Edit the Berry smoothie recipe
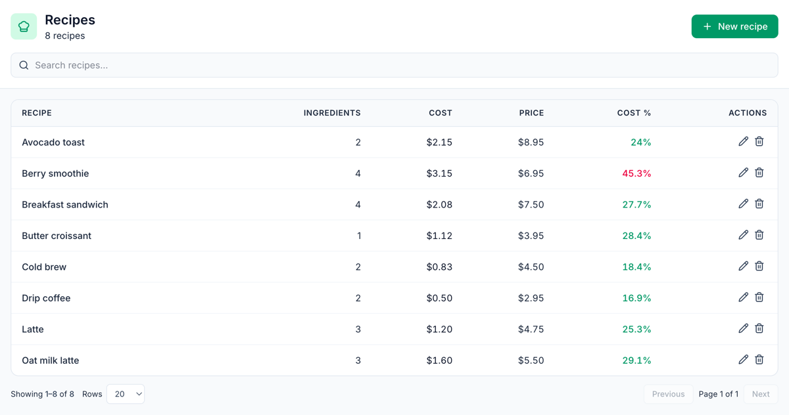This screenshot has height=415, width=789. click(743, 173)
